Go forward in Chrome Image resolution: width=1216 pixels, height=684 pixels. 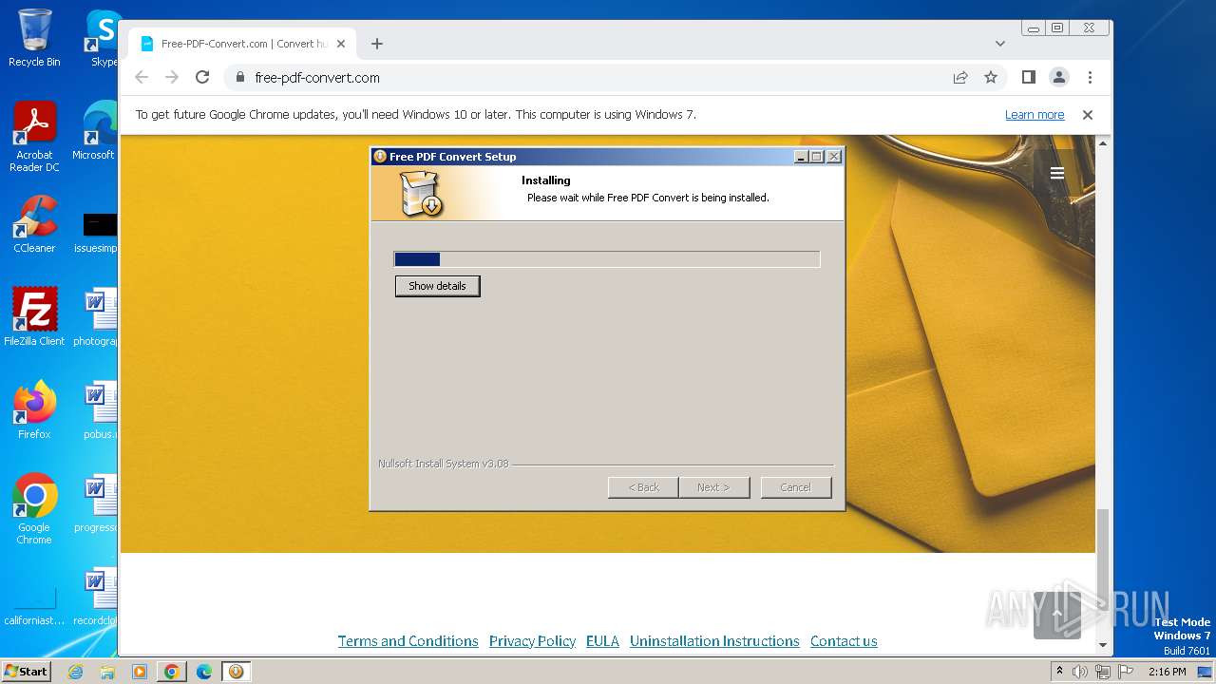coord(172,78)
